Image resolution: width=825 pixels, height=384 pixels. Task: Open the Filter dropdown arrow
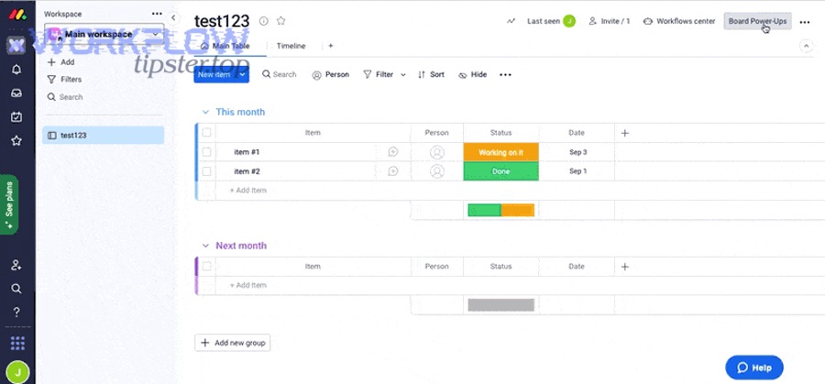click(403, 75)
